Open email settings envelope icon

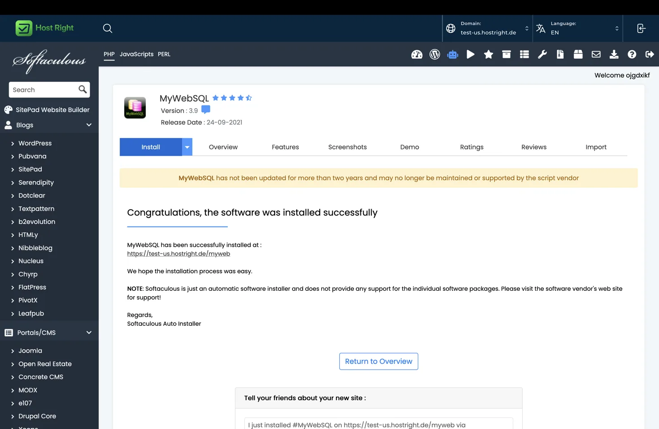point(596,54)
